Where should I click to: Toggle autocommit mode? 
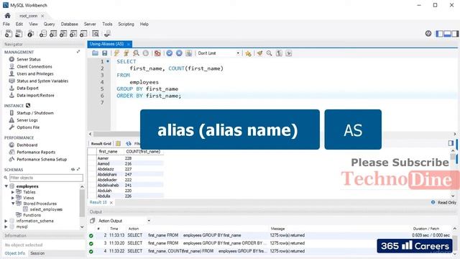tap(188, 53)
